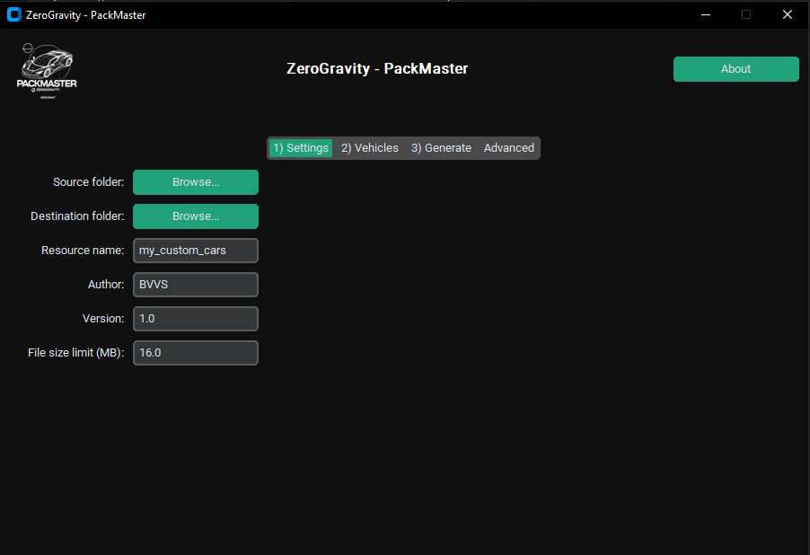Switch to the 1) Settings tab
810x555 pixels.
[x=301, y=148]
